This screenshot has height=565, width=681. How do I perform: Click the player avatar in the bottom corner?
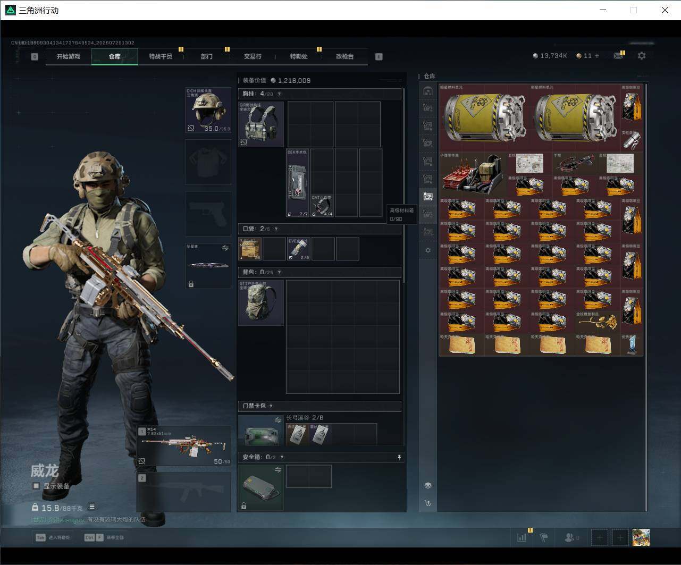click(x=641, y=537)
